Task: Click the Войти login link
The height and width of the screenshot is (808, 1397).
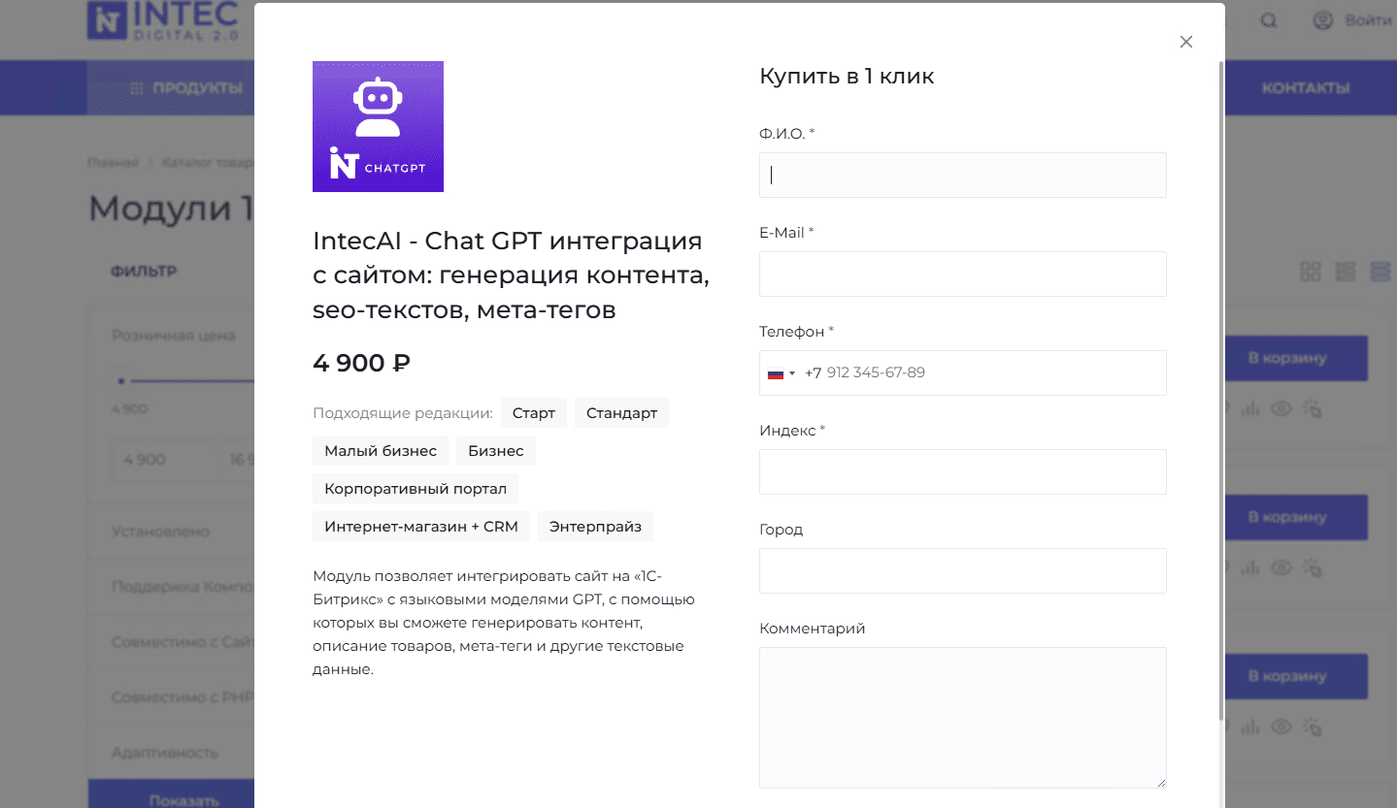Action: tap(1369, 20)
